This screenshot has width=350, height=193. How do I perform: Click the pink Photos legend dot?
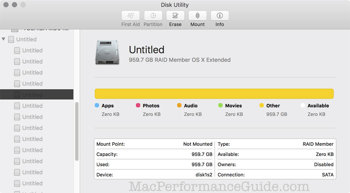tap(138, 106)
